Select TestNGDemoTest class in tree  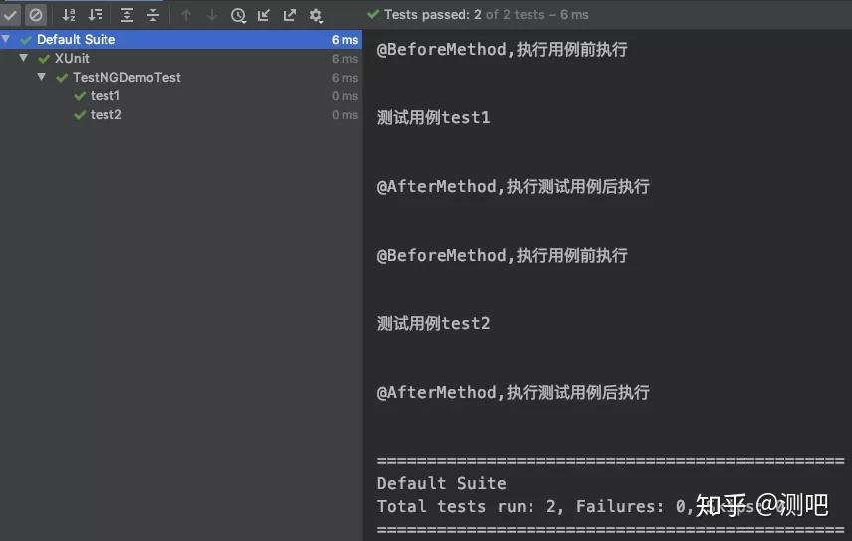(x=126, y=78)
